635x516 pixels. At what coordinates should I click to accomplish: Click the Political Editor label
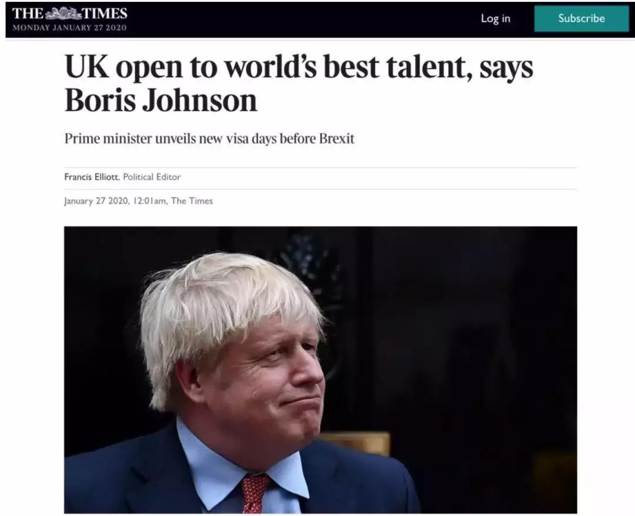[152, 177]
